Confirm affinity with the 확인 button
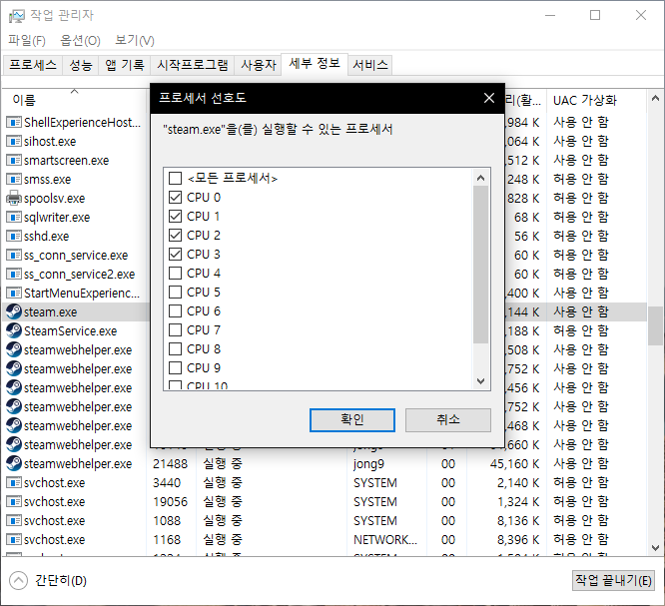Viewport: 665px width, 606px height. point(352,420)
